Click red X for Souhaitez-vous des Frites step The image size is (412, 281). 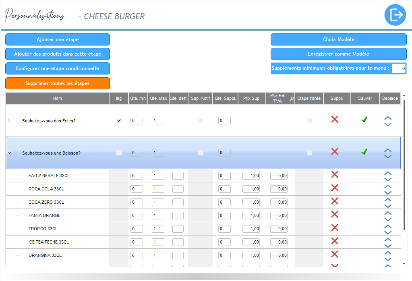coord(334,119)
